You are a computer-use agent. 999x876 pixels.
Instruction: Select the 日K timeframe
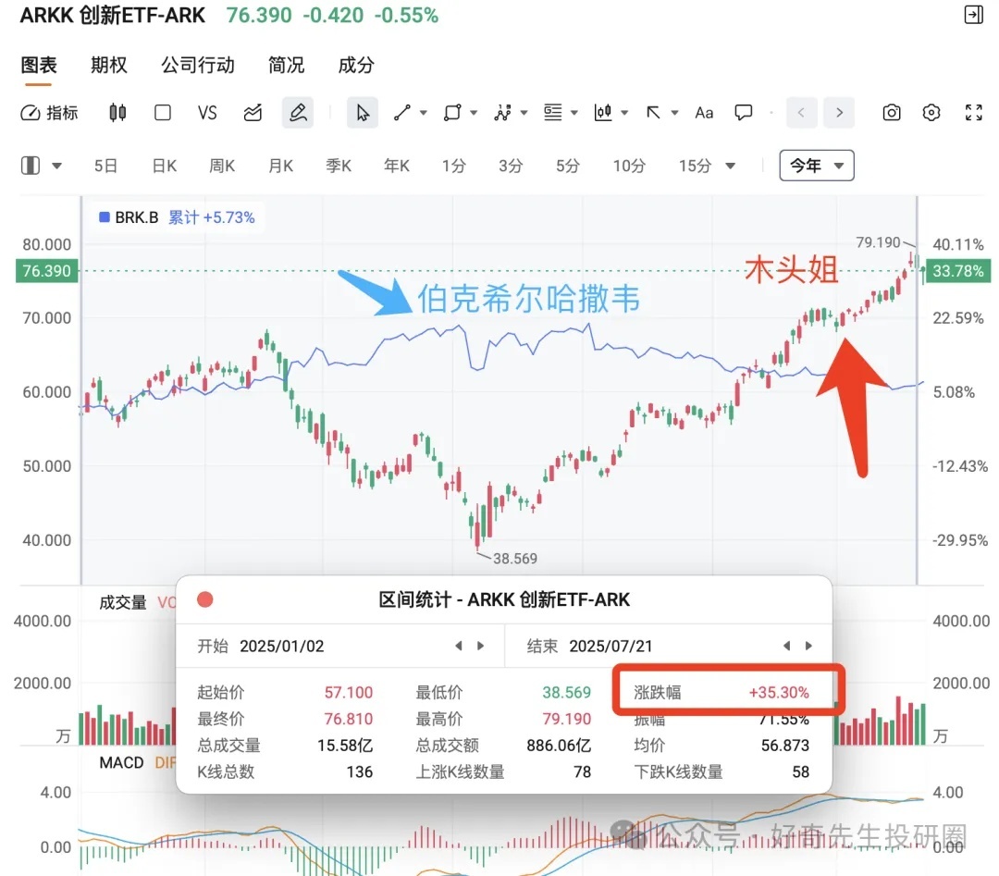point(165,167)
